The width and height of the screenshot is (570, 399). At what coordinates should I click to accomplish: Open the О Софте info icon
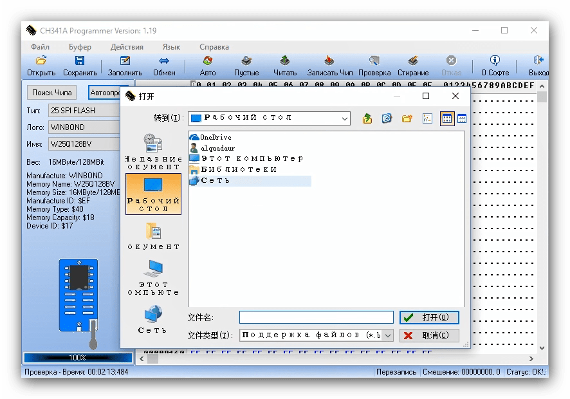pos(495,60)
